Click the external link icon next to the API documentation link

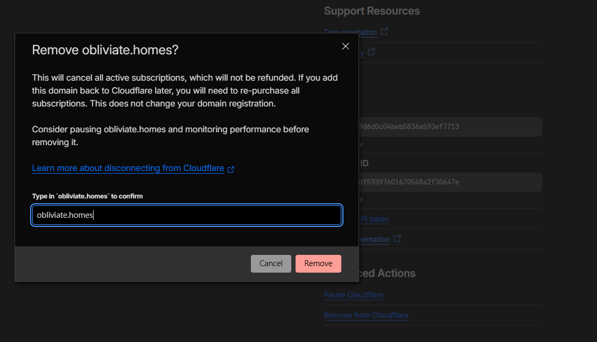[x=397, y=239]
